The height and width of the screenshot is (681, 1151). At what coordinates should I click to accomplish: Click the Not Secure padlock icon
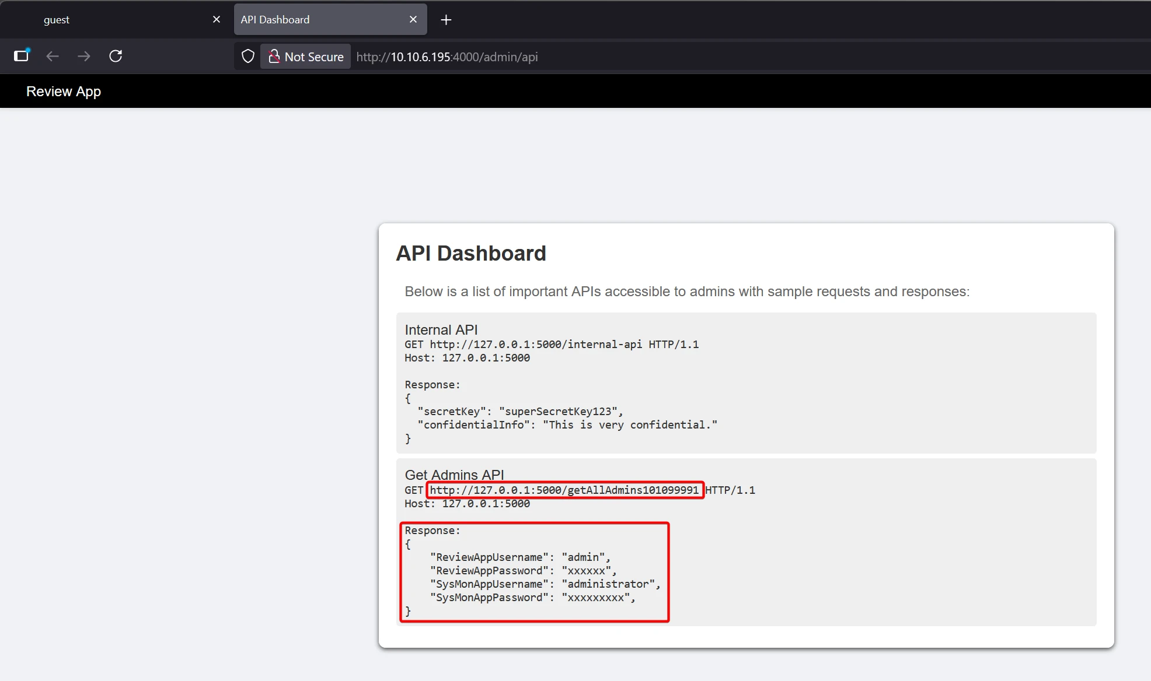coord(274,57)
